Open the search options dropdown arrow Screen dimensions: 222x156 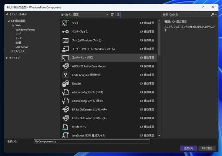(216, 14)
